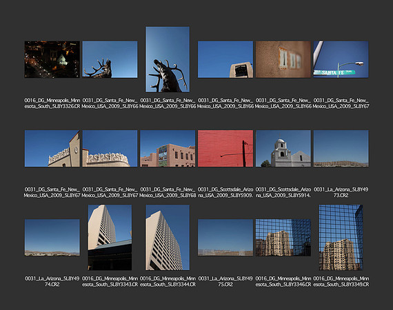Screen dimensions: 393x310
Task: Click the 0031_La_Arizona_5L8Y4975.CR2 filename
Action: pos(225,282)
